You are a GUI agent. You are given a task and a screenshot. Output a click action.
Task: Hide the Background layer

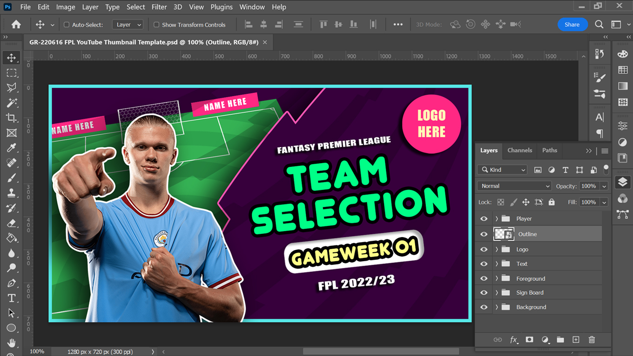coord(484,307)
